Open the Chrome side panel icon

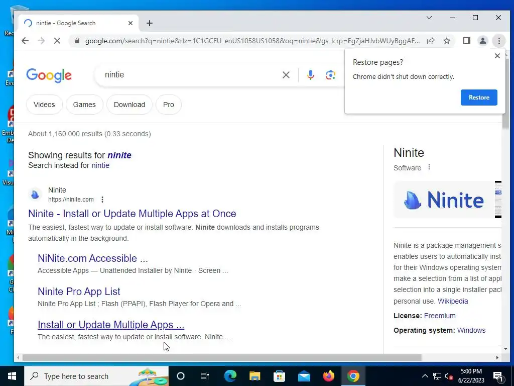pos(466,41)
